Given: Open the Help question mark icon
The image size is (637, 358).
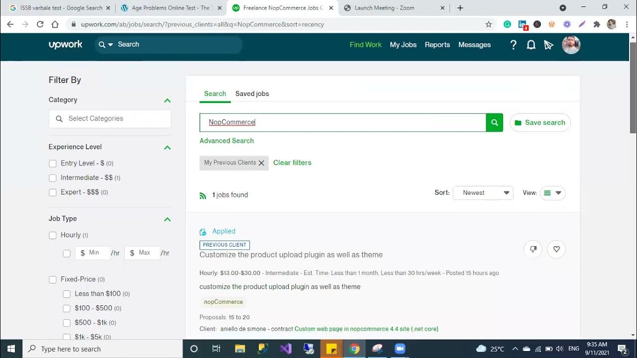Looking at the screenshot, I should tap(514, 45).
